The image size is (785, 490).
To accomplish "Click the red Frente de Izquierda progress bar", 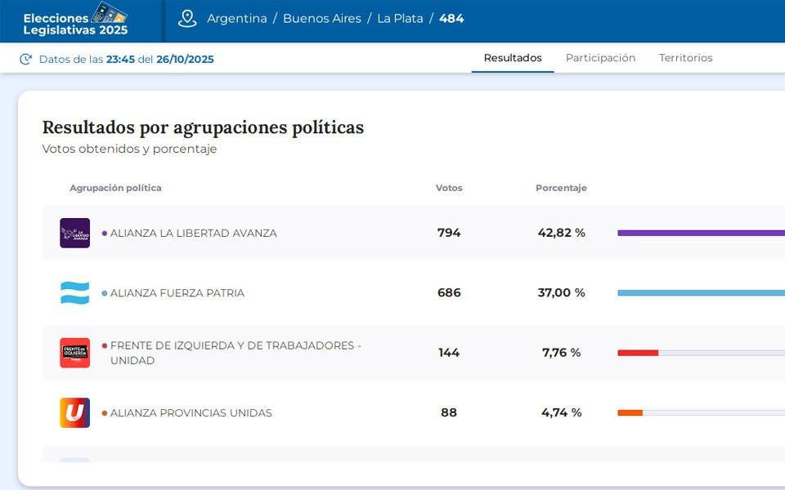I will 638,353.
